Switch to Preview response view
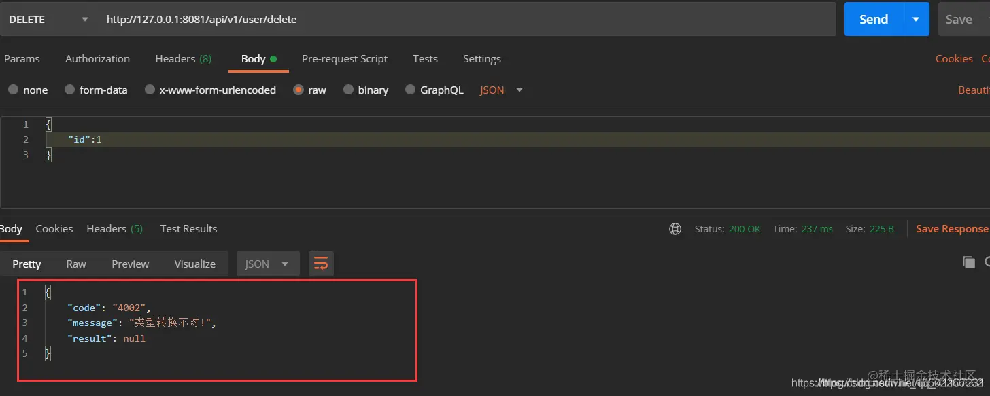The height and width of the screenshot is (396, 990). (x=130, y=264)
